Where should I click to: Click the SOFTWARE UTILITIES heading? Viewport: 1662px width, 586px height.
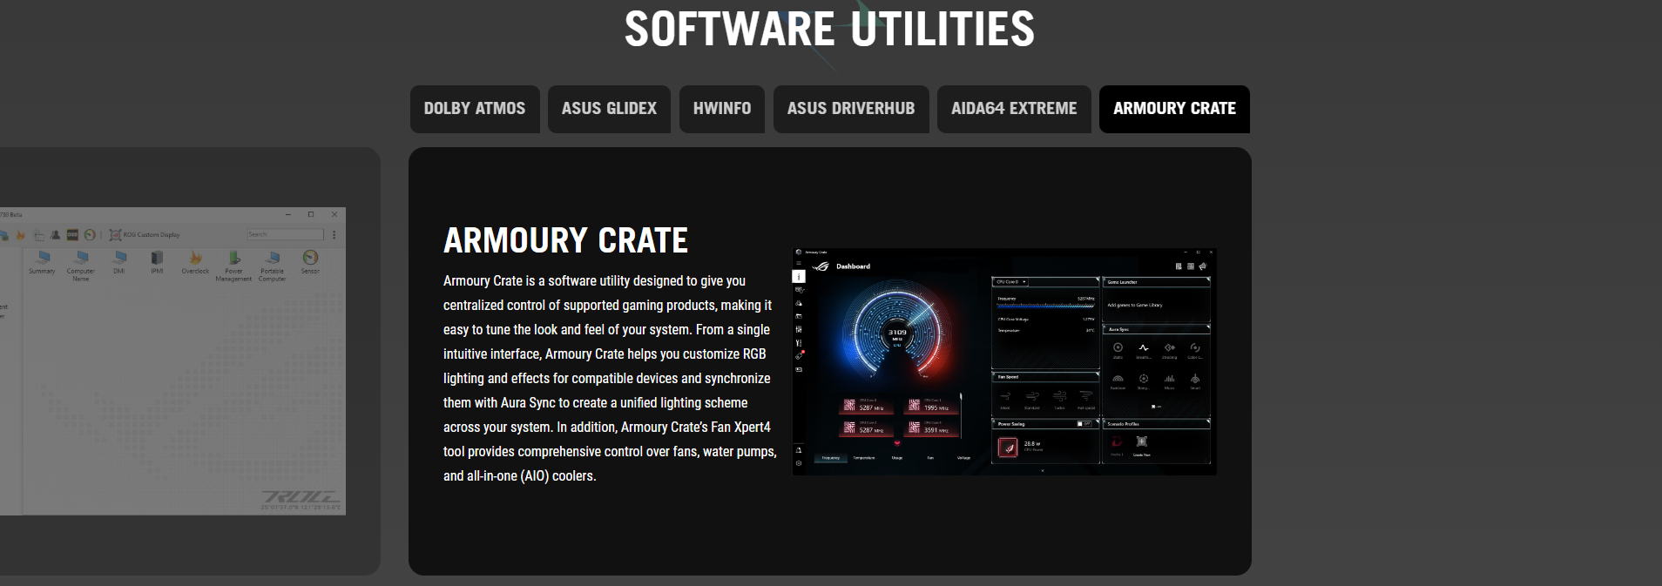[x=830, y=29]
